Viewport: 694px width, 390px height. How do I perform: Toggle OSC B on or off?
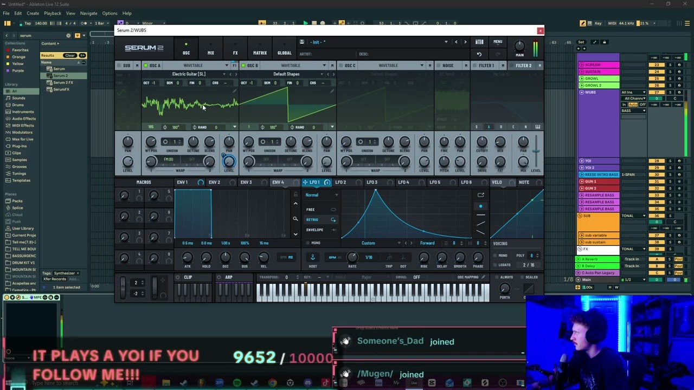243,66
